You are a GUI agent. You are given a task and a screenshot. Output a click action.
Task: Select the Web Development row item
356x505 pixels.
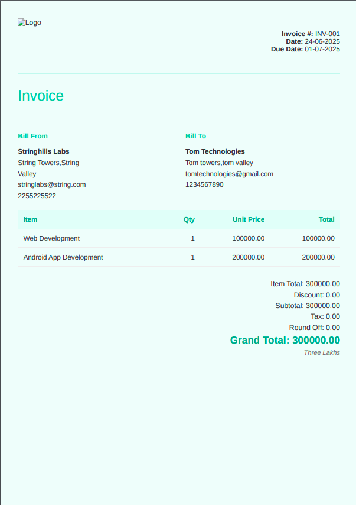[51, 238]
